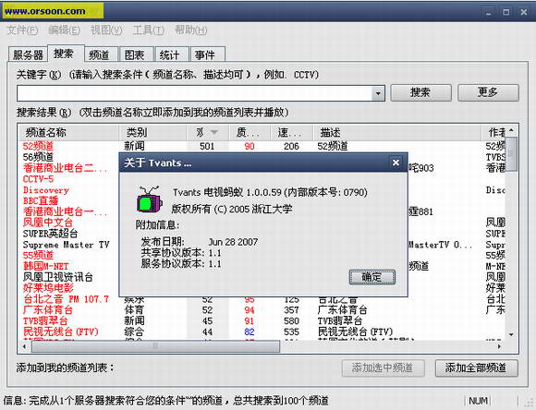This screenshot has height=410, width=536.
Task: Show the 事件 tab
Action: pyautogui.click(x=207, y=54)
